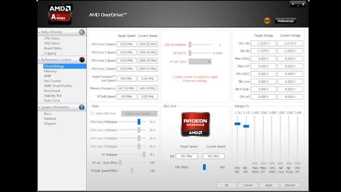Click the CPU Core 1 target speed field
The image size is (341, 192).
tap(127, 52)
